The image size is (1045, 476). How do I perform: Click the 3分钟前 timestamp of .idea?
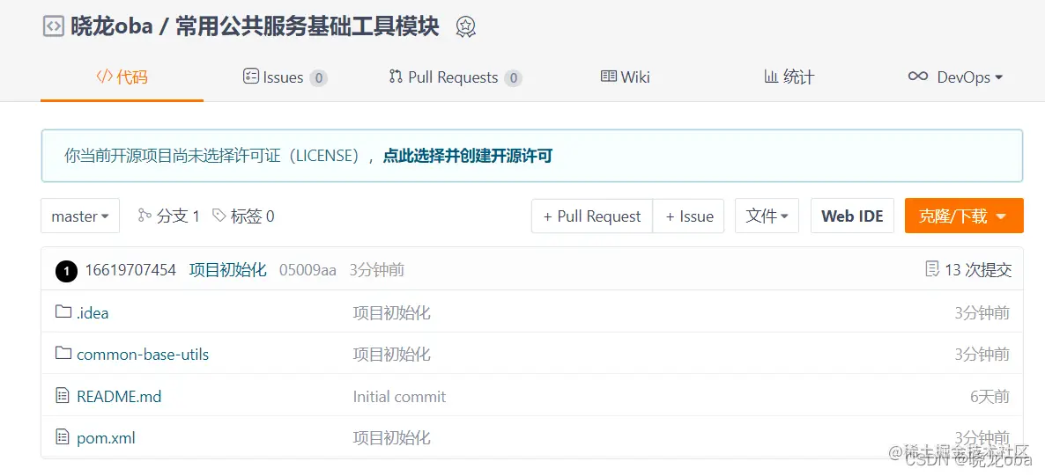982,312
